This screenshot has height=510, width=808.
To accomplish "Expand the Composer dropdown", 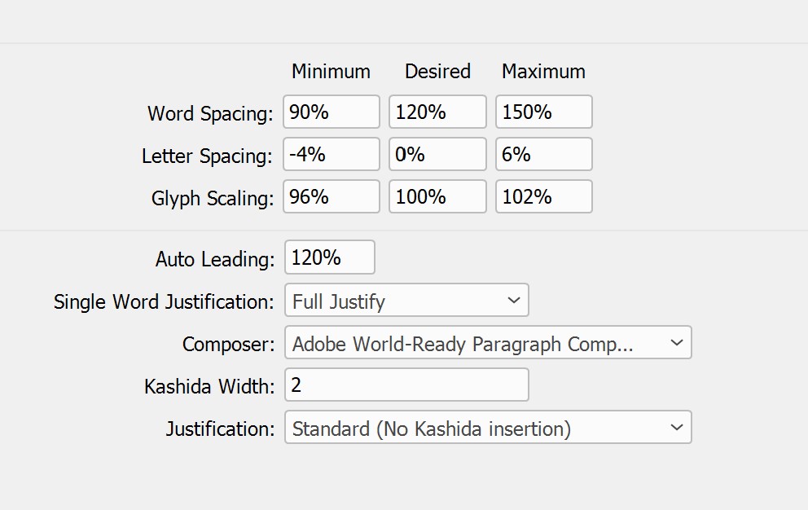I will click(x=488, y=343).
